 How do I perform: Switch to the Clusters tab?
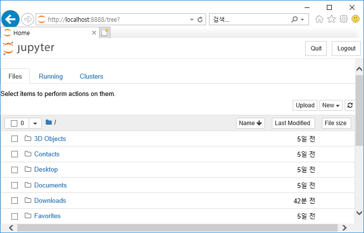[92, 76]
